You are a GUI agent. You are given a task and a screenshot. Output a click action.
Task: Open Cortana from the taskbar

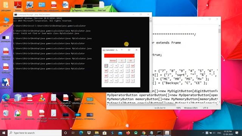click(65, 133)
